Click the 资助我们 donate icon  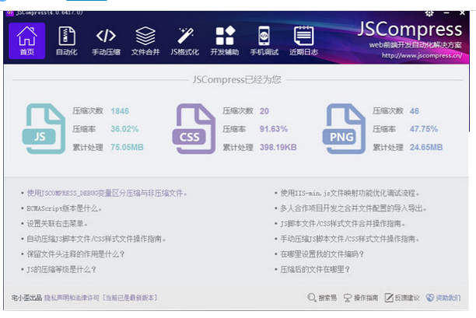[430, 298]
